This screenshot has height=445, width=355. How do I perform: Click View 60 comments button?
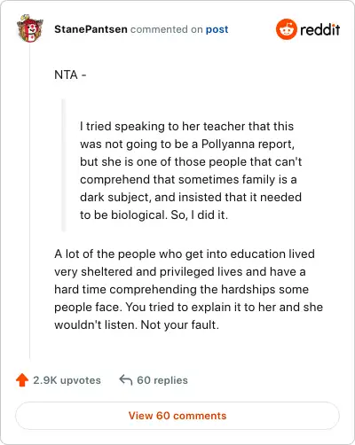click(x=177, y=416)
